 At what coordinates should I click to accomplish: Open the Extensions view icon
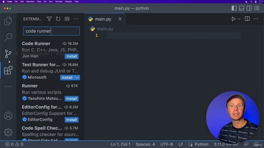[x=8, y=70]
